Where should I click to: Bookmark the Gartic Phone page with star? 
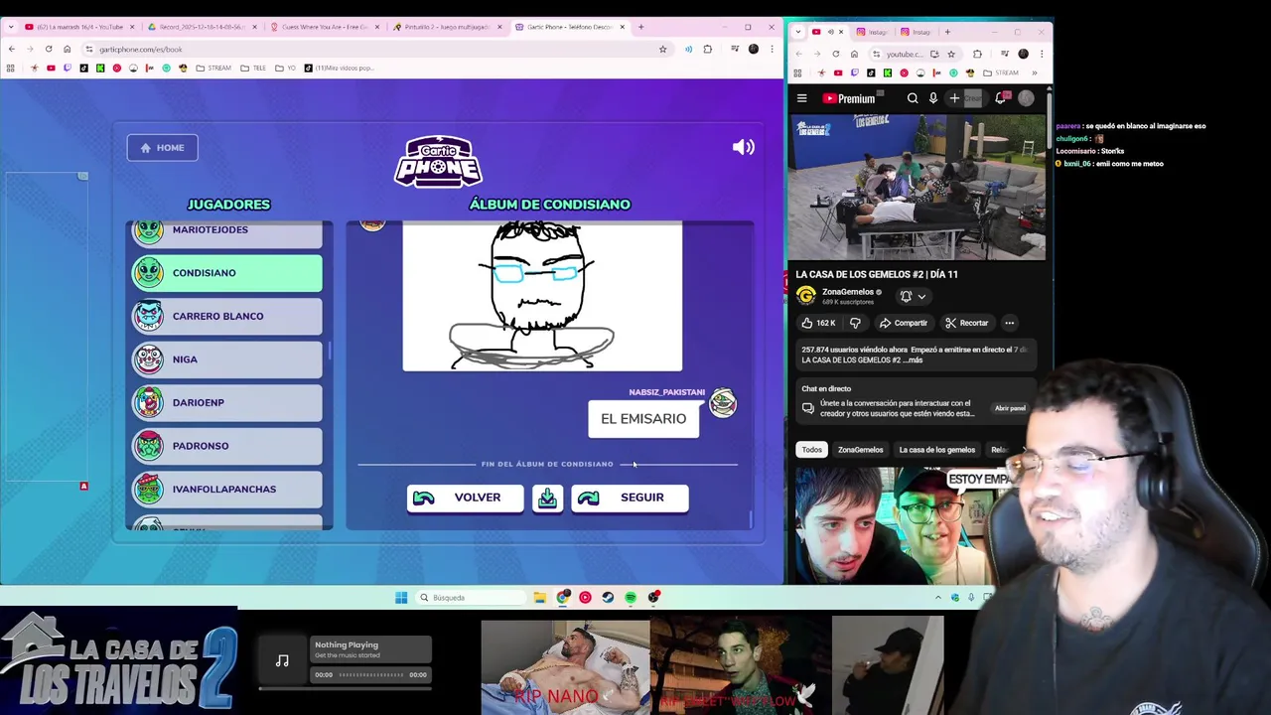click(x=662, y=49)
